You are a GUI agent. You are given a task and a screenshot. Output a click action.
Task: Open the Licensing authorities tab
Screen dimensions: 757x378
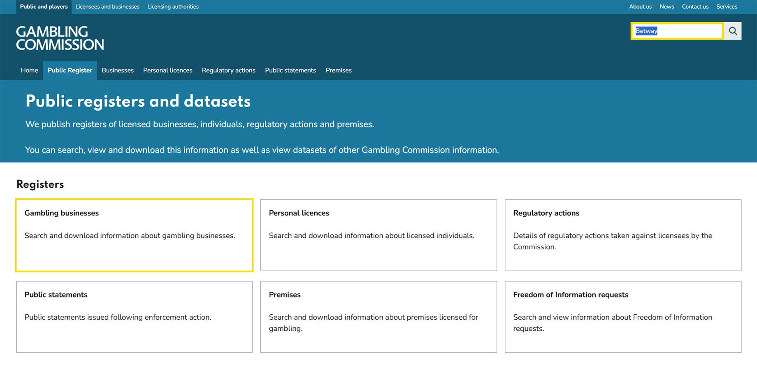[x=173, y=7]
